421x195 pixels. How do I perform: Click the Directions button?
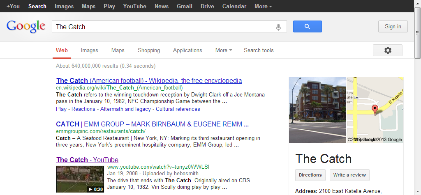[x=310, y=175]
